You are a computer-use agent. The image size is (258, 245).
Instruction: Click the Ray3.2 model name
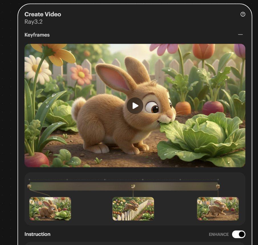pyautogui.click(x=33, y=22)
